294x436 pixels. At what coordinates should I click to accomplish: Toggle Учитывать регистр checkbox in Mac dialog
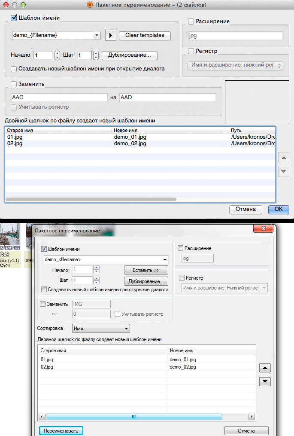[x=14, y=107]
